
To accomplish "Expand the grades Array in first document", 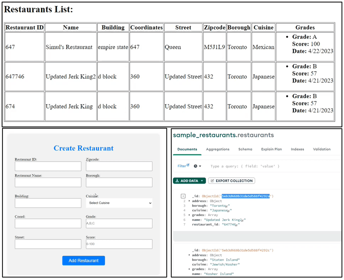I will pyautogui.click(x=189, y=215).
